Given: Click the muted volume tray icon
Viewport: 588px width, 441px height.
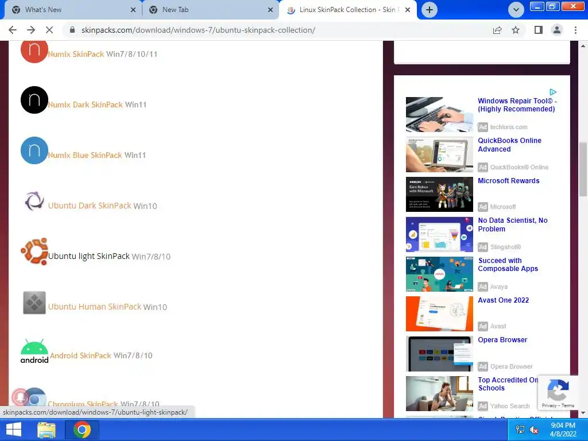Looking at the screenshot, I should pyautogui.click(x=533, y=430).
